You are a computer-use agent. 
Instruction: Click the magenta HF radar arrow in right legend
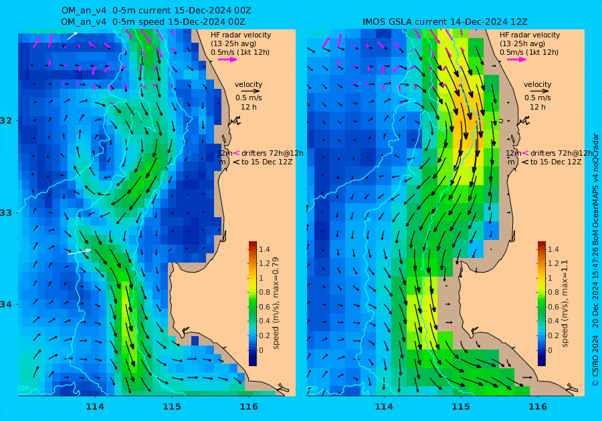click(516, 59)
